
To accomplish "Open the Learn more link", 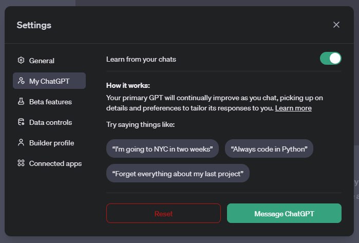I will [x=293, y=108].
